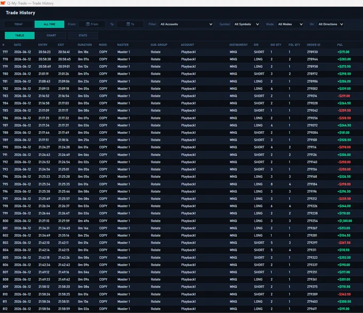This screenshot has width=363, height=313.
Task: Click the +$181.00 P&L value
Action: tap(344, 133)
